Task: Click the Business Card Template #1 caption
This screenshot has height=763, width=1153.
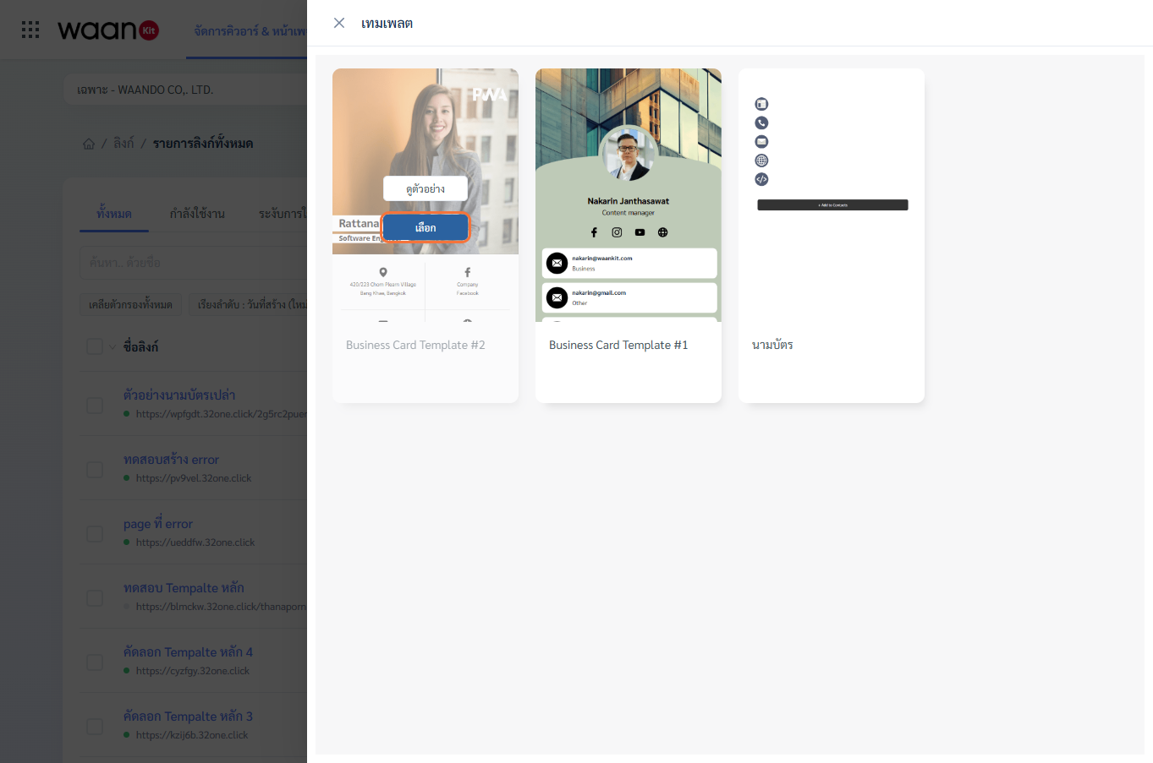Action: pos(618,345)
